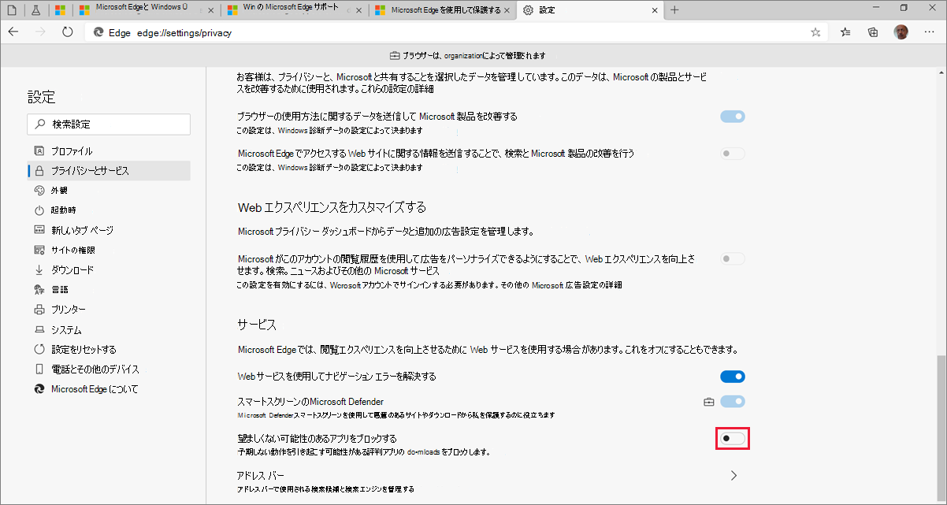Open 電話とその他のデバイス settings
The width and height of the screenshot is (947, 505).
109,369
